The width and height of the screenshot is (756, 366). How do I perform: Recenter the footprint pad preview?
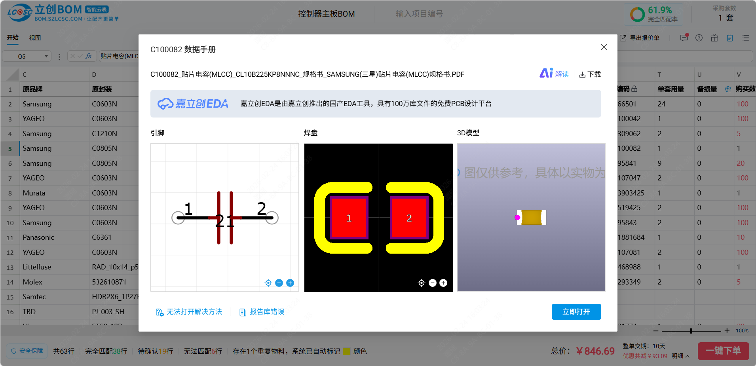click(x=422, y=283)
